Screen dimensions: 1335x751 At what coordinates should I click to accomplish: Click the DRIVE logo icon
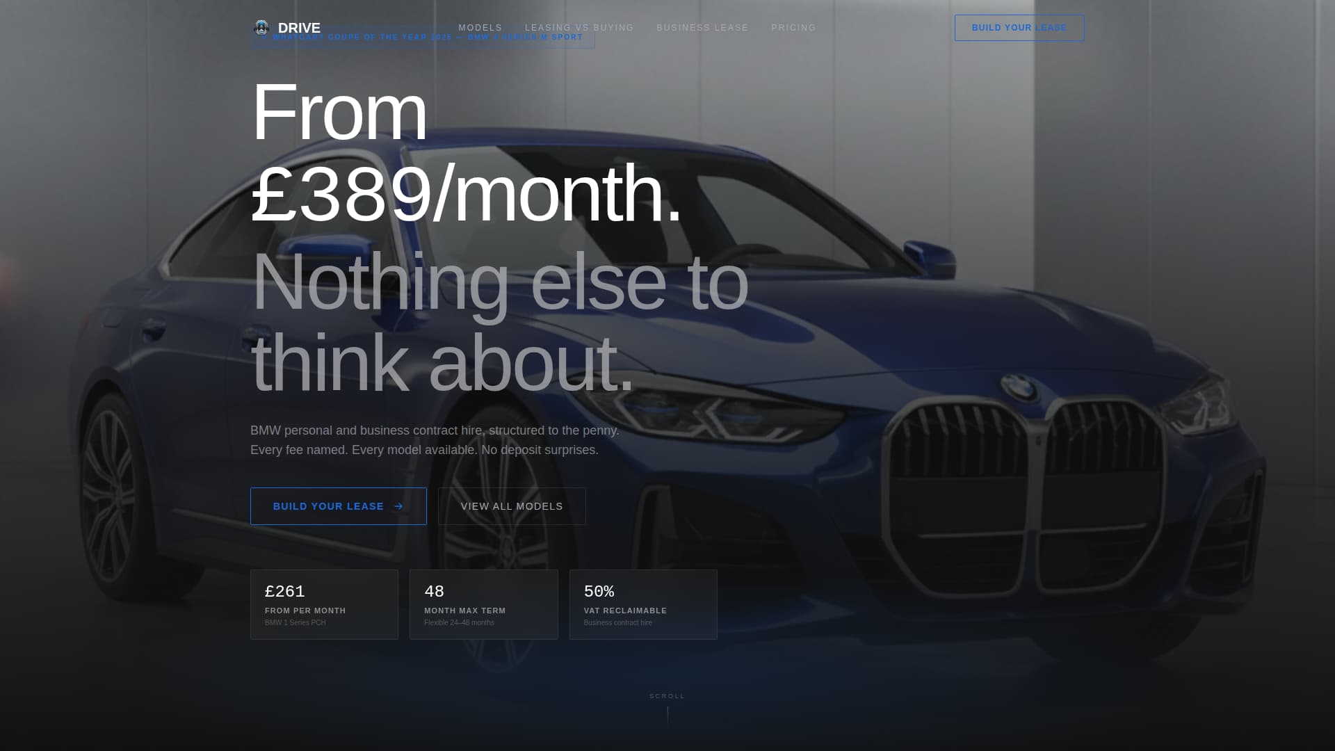point(261,28)
